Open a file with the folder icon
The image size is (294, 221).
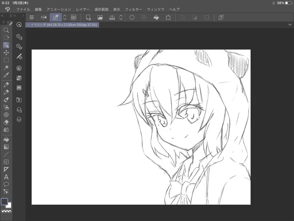tap(100, 17)
